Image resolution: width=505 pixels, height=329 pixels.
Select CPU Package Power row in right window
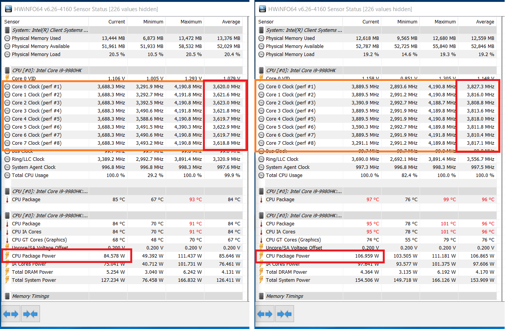[x=376, y=256]
